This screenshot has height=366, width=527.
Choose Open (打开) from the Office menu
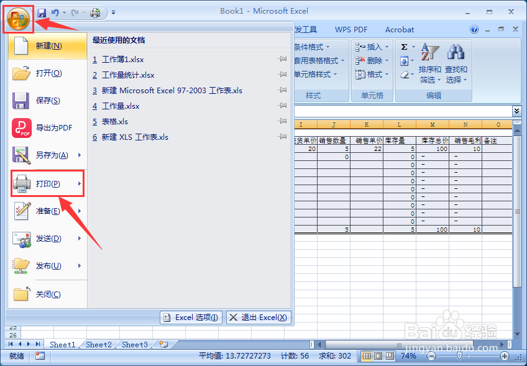click(x=47, y=73)
